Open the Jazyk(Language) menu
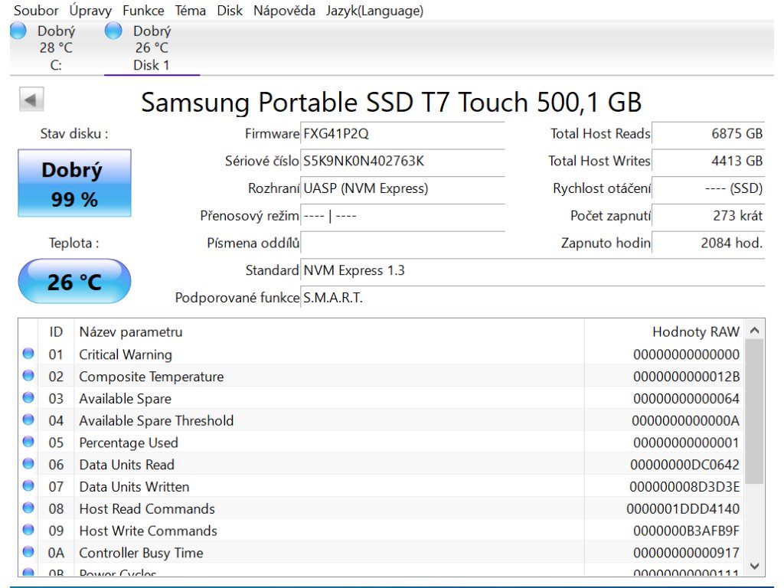The image size is (784, 588). coord(374,11)
